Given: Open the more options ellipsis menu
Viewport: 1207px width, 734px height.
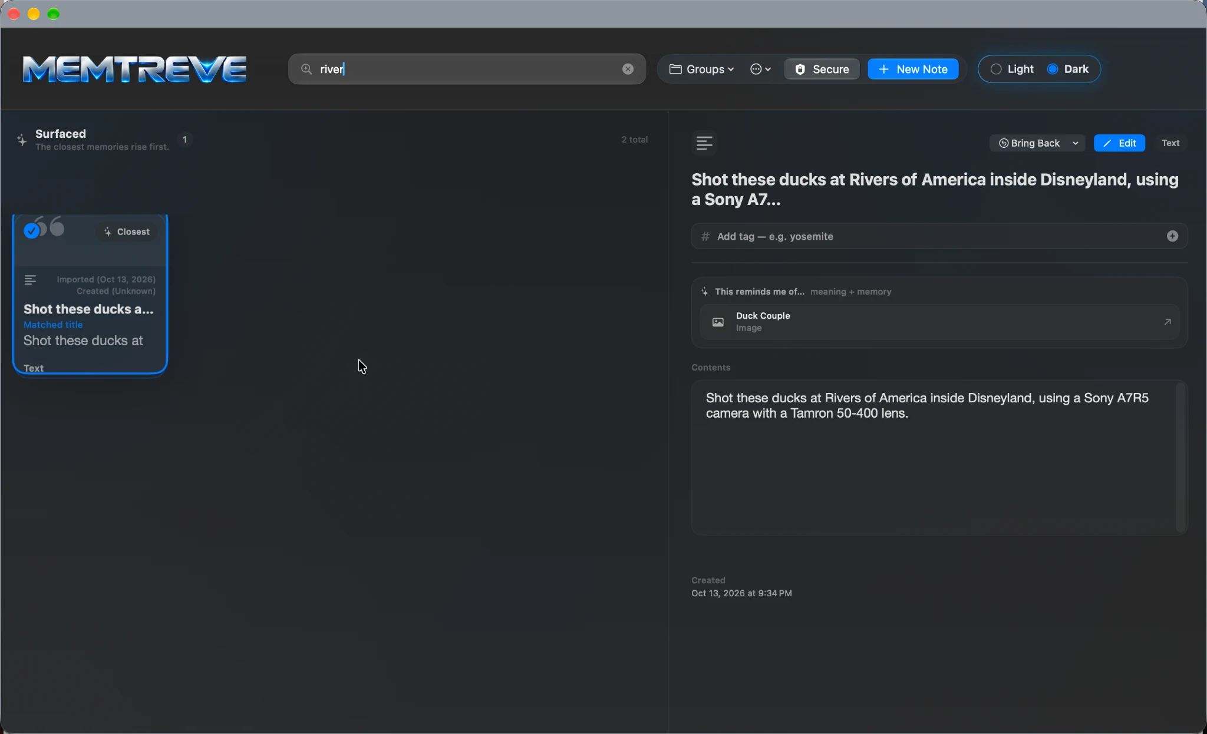Looking at the screenshot, I should tap(760, 69).
